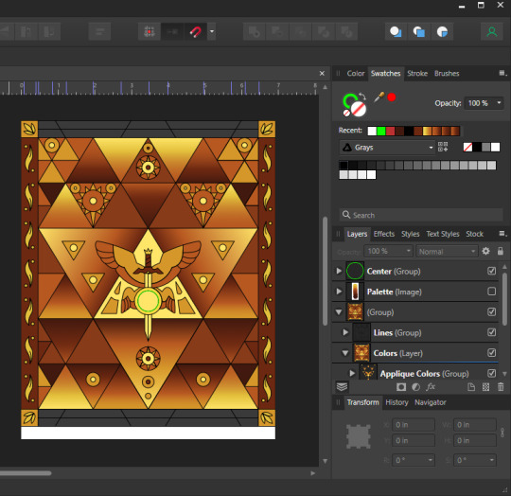Image resolution: width=511 pixels, height=496 pixels.
Task: Expand the Center group layer
Action: (339, 271)
